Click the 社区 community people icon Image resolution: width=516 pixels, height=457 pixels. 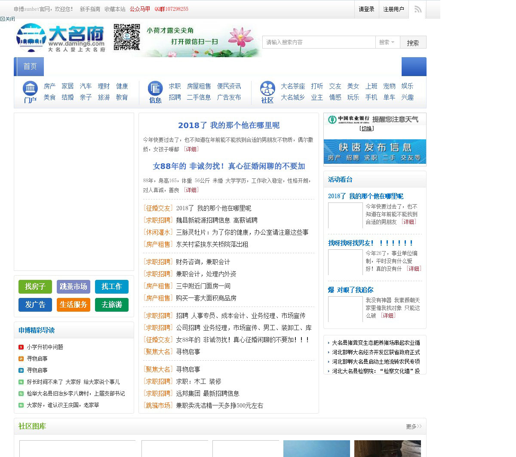coord(267,89)
